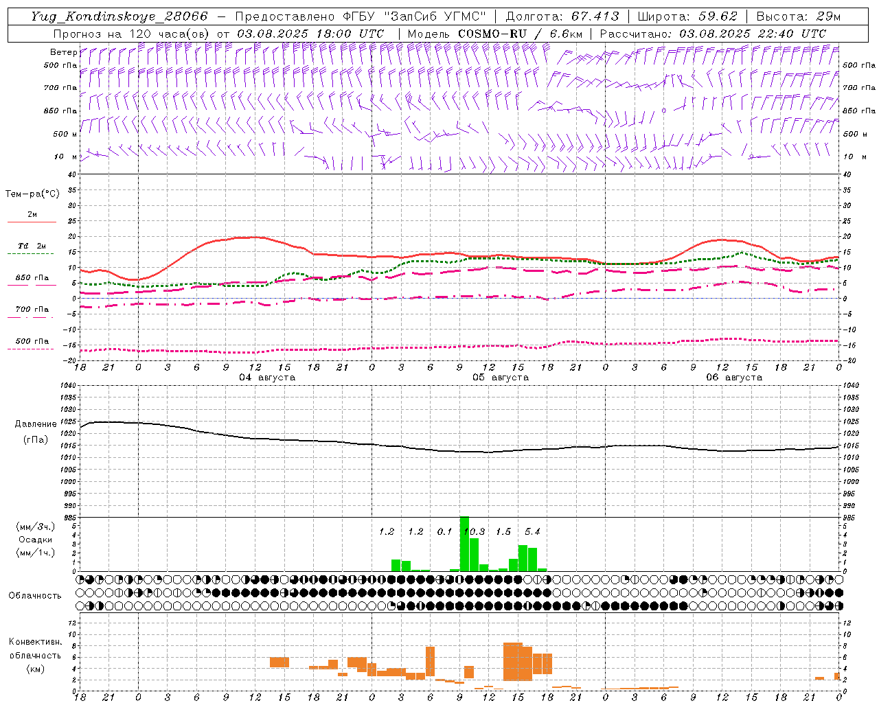Click the '04 августа' date label
The image size is (879, 703).
(267, 378)
